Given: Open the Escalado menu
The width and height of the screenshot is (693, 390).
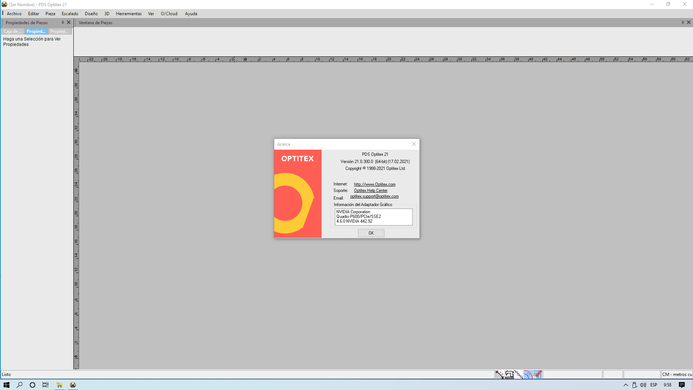Looking at the screenshot, I should [x=70, y=14].
